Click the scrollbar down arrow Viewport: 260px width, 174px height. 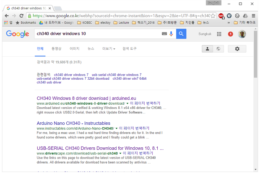(255, 169)
